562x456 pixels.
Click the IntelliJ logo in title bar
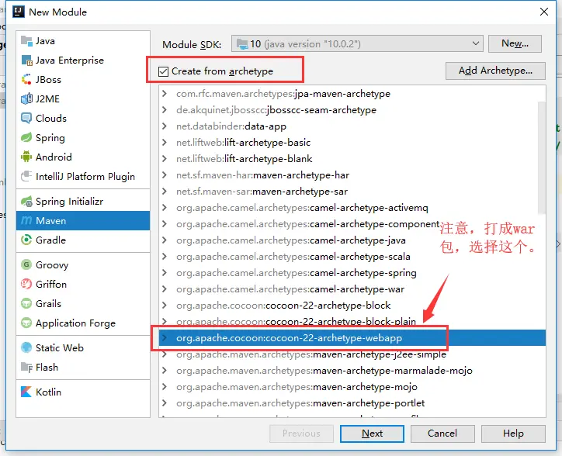click(x=19, y=12)
